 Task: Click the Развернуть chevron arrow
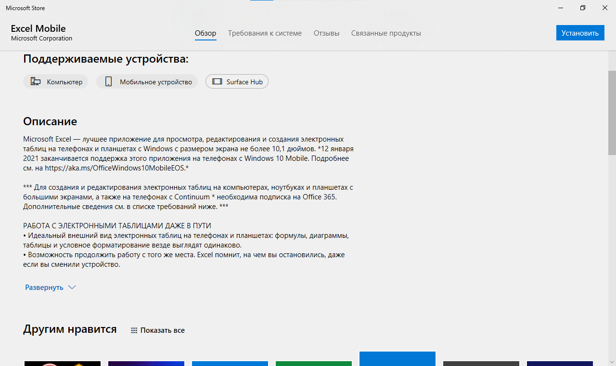coord(72,288)
